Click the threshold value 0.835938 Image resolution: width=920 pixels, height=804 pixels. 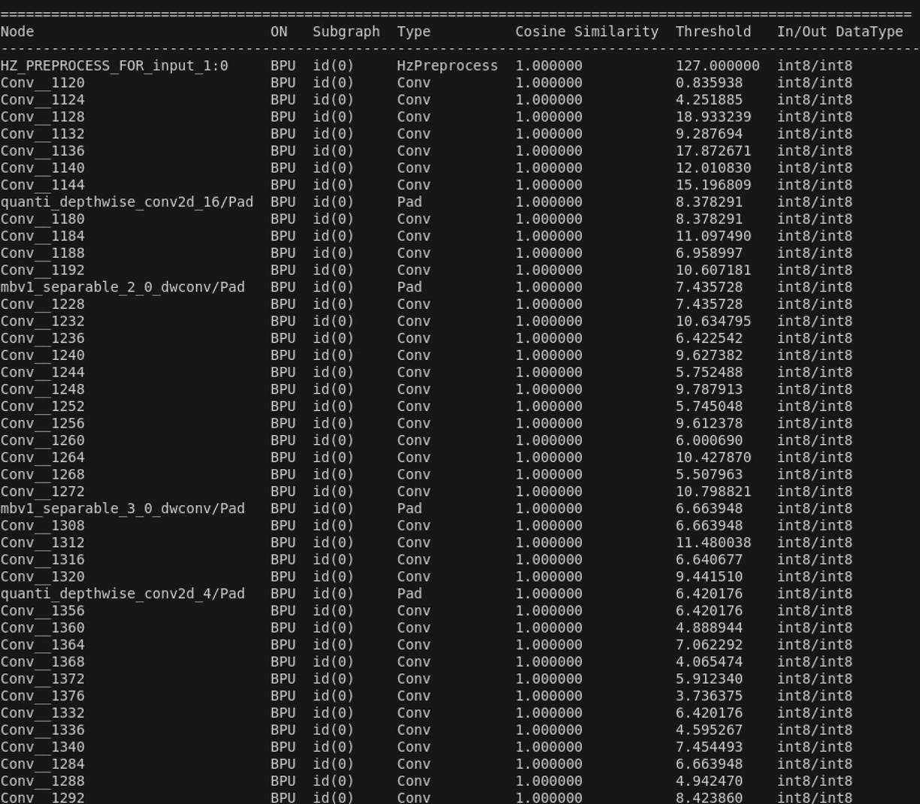pyautogui.click(x=709, y=83)
